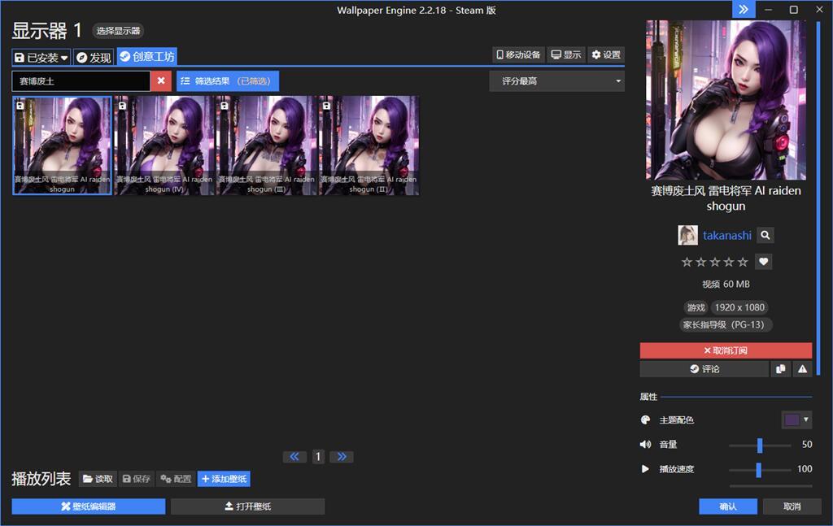Open the 主题配色 color swatch
The image size is (833, 526).
click(796, 419)
